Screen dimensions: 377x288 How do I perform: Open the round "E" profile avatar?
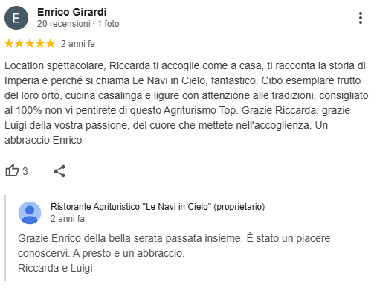point(16,18)
